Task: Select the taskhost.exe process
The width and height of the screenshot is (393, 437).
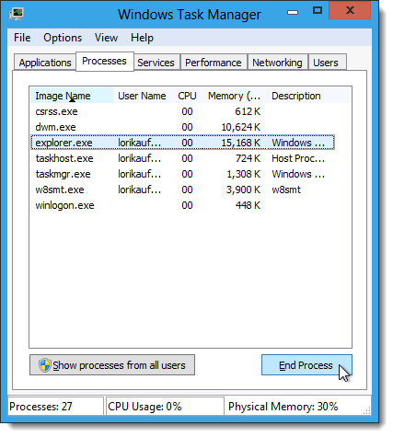Action: click(x=182, y=158)
